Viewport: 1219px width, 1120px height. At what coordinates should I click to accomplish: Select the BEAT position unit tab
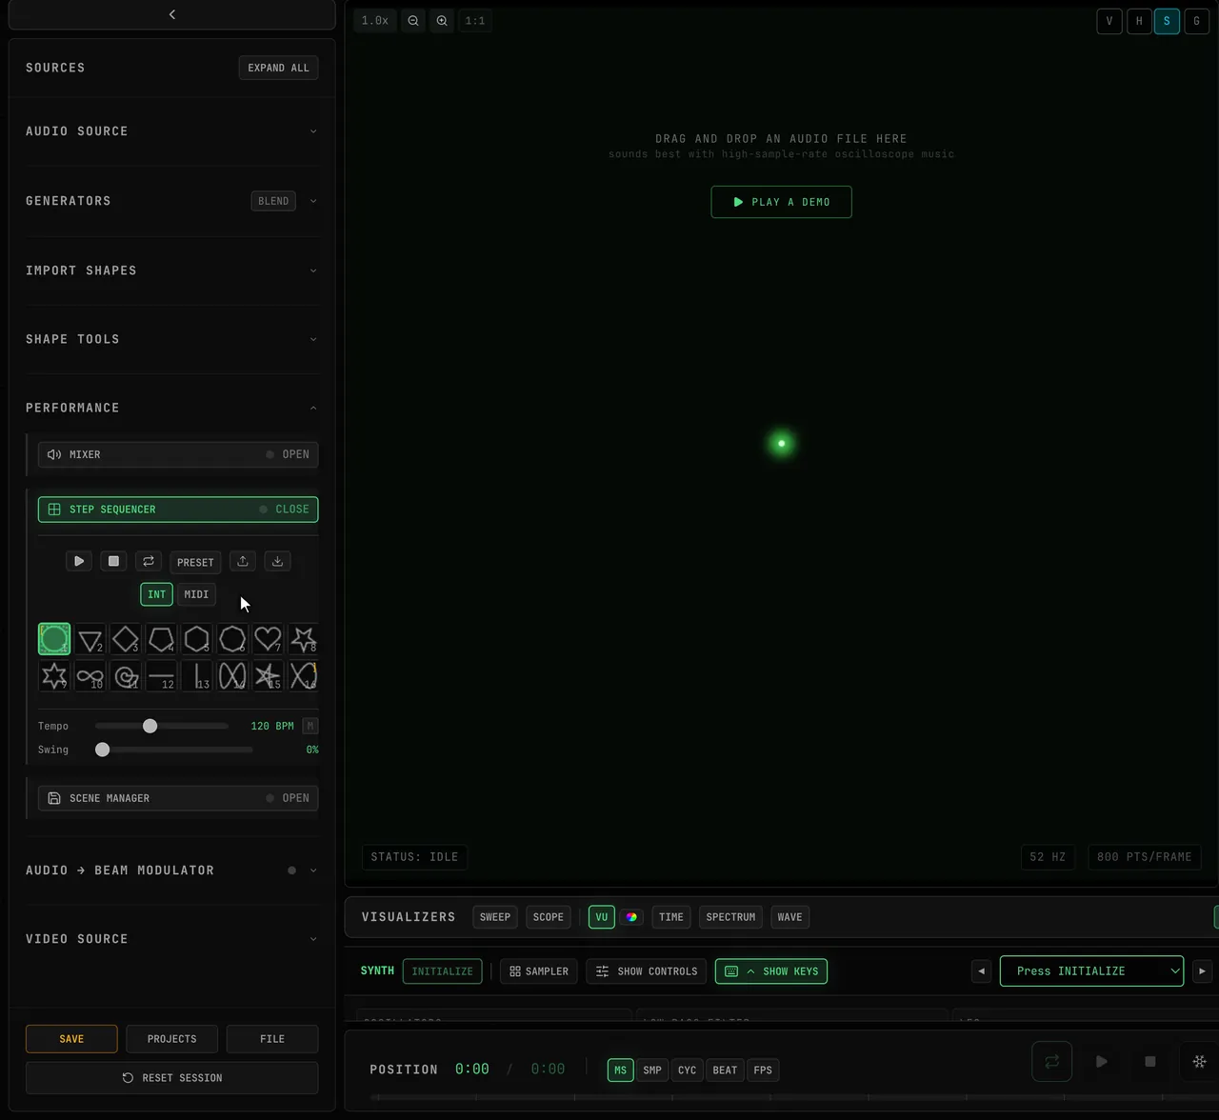click(x=725, y=1070)
